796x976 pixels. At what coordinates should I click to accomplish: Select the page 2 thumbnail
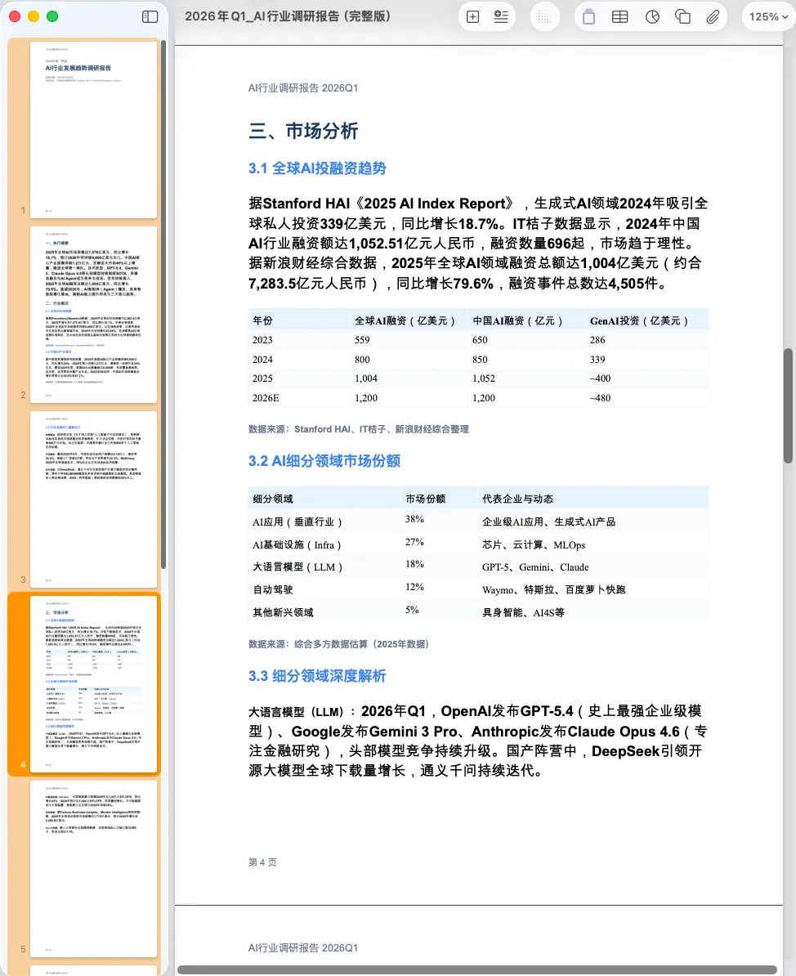pyautogui.click(x=93, y=315)
